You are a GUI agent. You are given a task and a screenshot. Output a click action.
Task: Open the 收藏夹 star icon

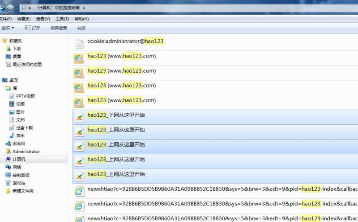(x=4, y=41)
